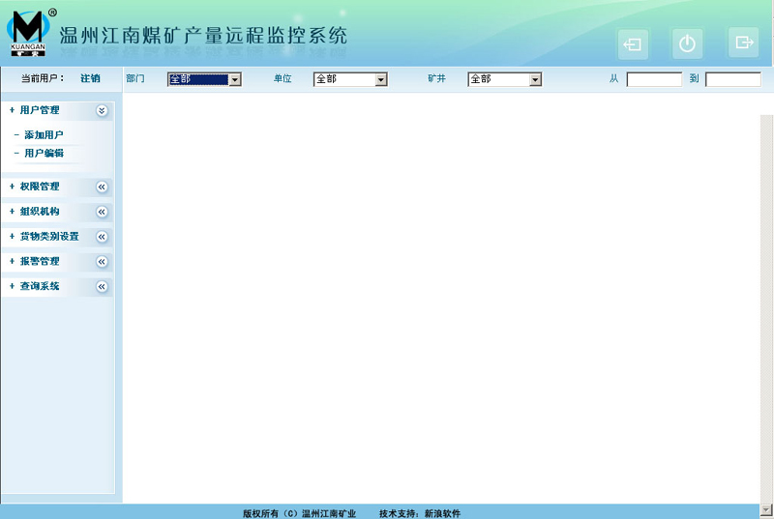The image size is (774, 519).
Task: Click the exit arrow icon in header
Action: click(743, 43)
